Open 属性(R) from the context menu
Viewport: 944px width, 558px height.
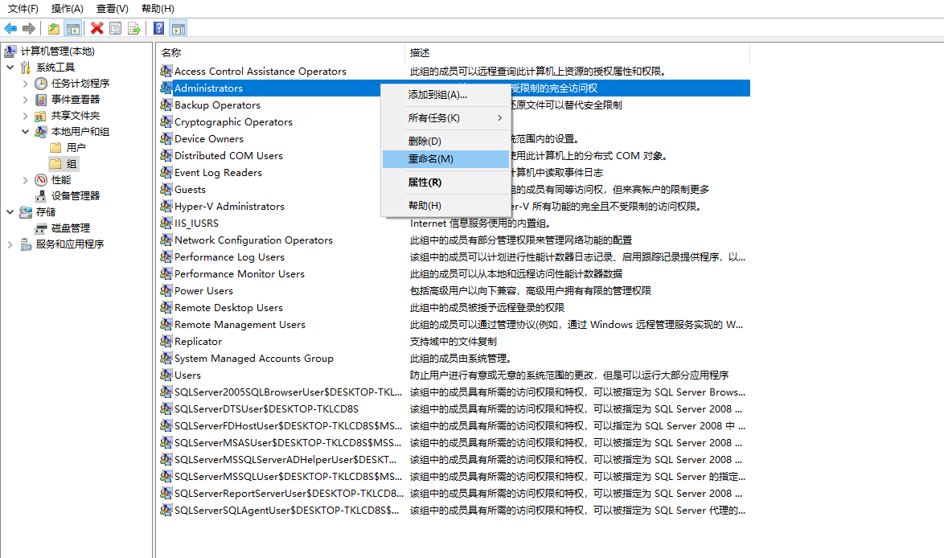446,183
